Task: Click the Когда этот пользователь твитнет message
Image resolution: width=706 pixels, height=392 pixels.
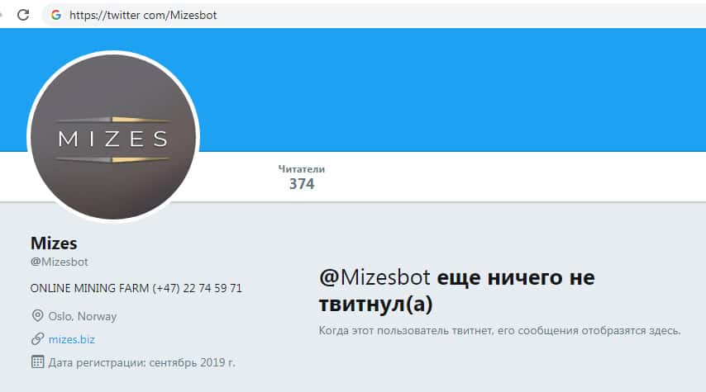Action: pyautogui.click(x=500, y=331)
